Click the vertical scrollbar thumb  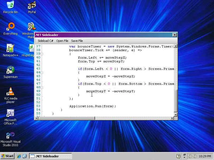click(175, 101)
